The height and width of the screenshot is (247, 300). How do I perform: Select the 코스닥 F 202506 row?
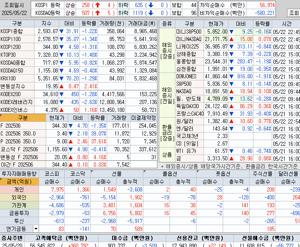tap(79, 149)
